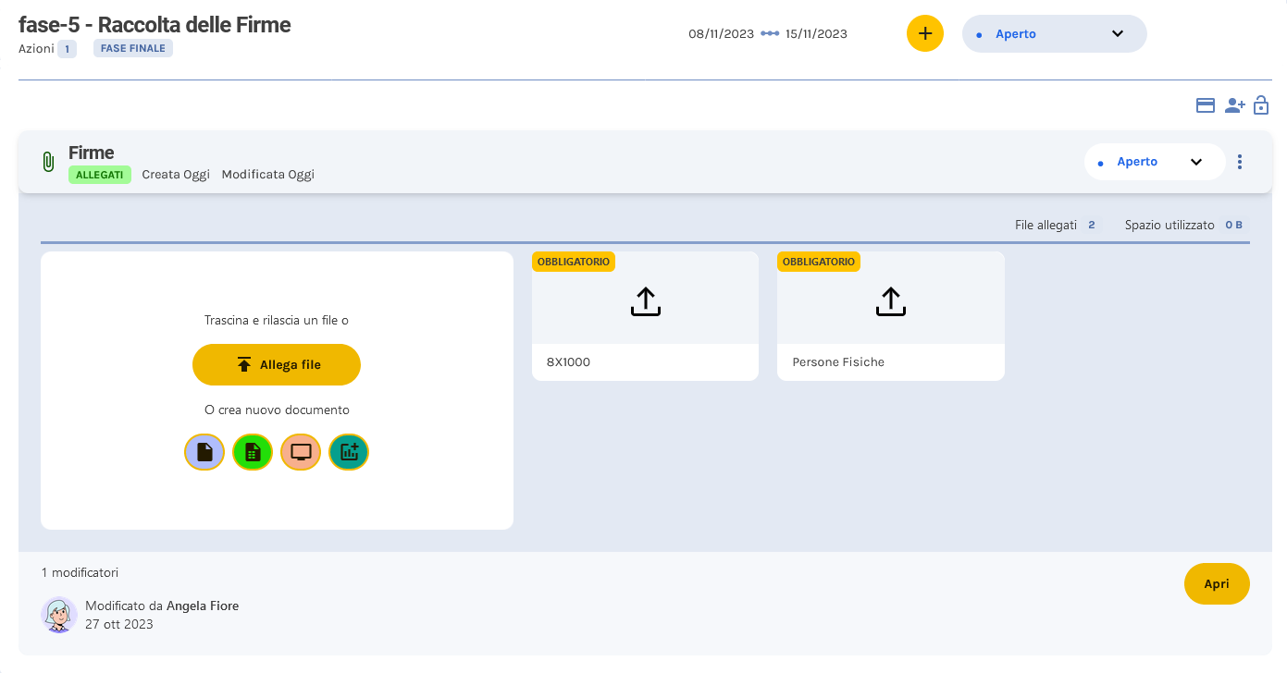Create a new spreadsheet document
This screenshot has height=673, width=1287.
coord(253,452)
